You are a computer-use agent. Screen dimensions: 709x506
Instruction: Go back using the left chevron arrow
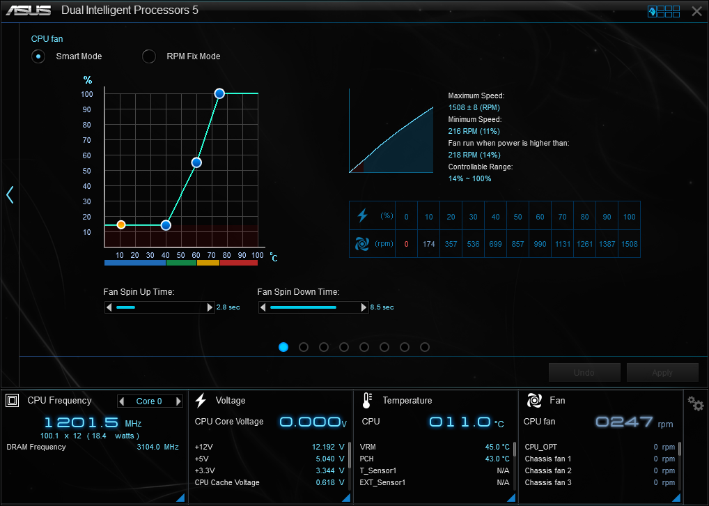point(10,194)
